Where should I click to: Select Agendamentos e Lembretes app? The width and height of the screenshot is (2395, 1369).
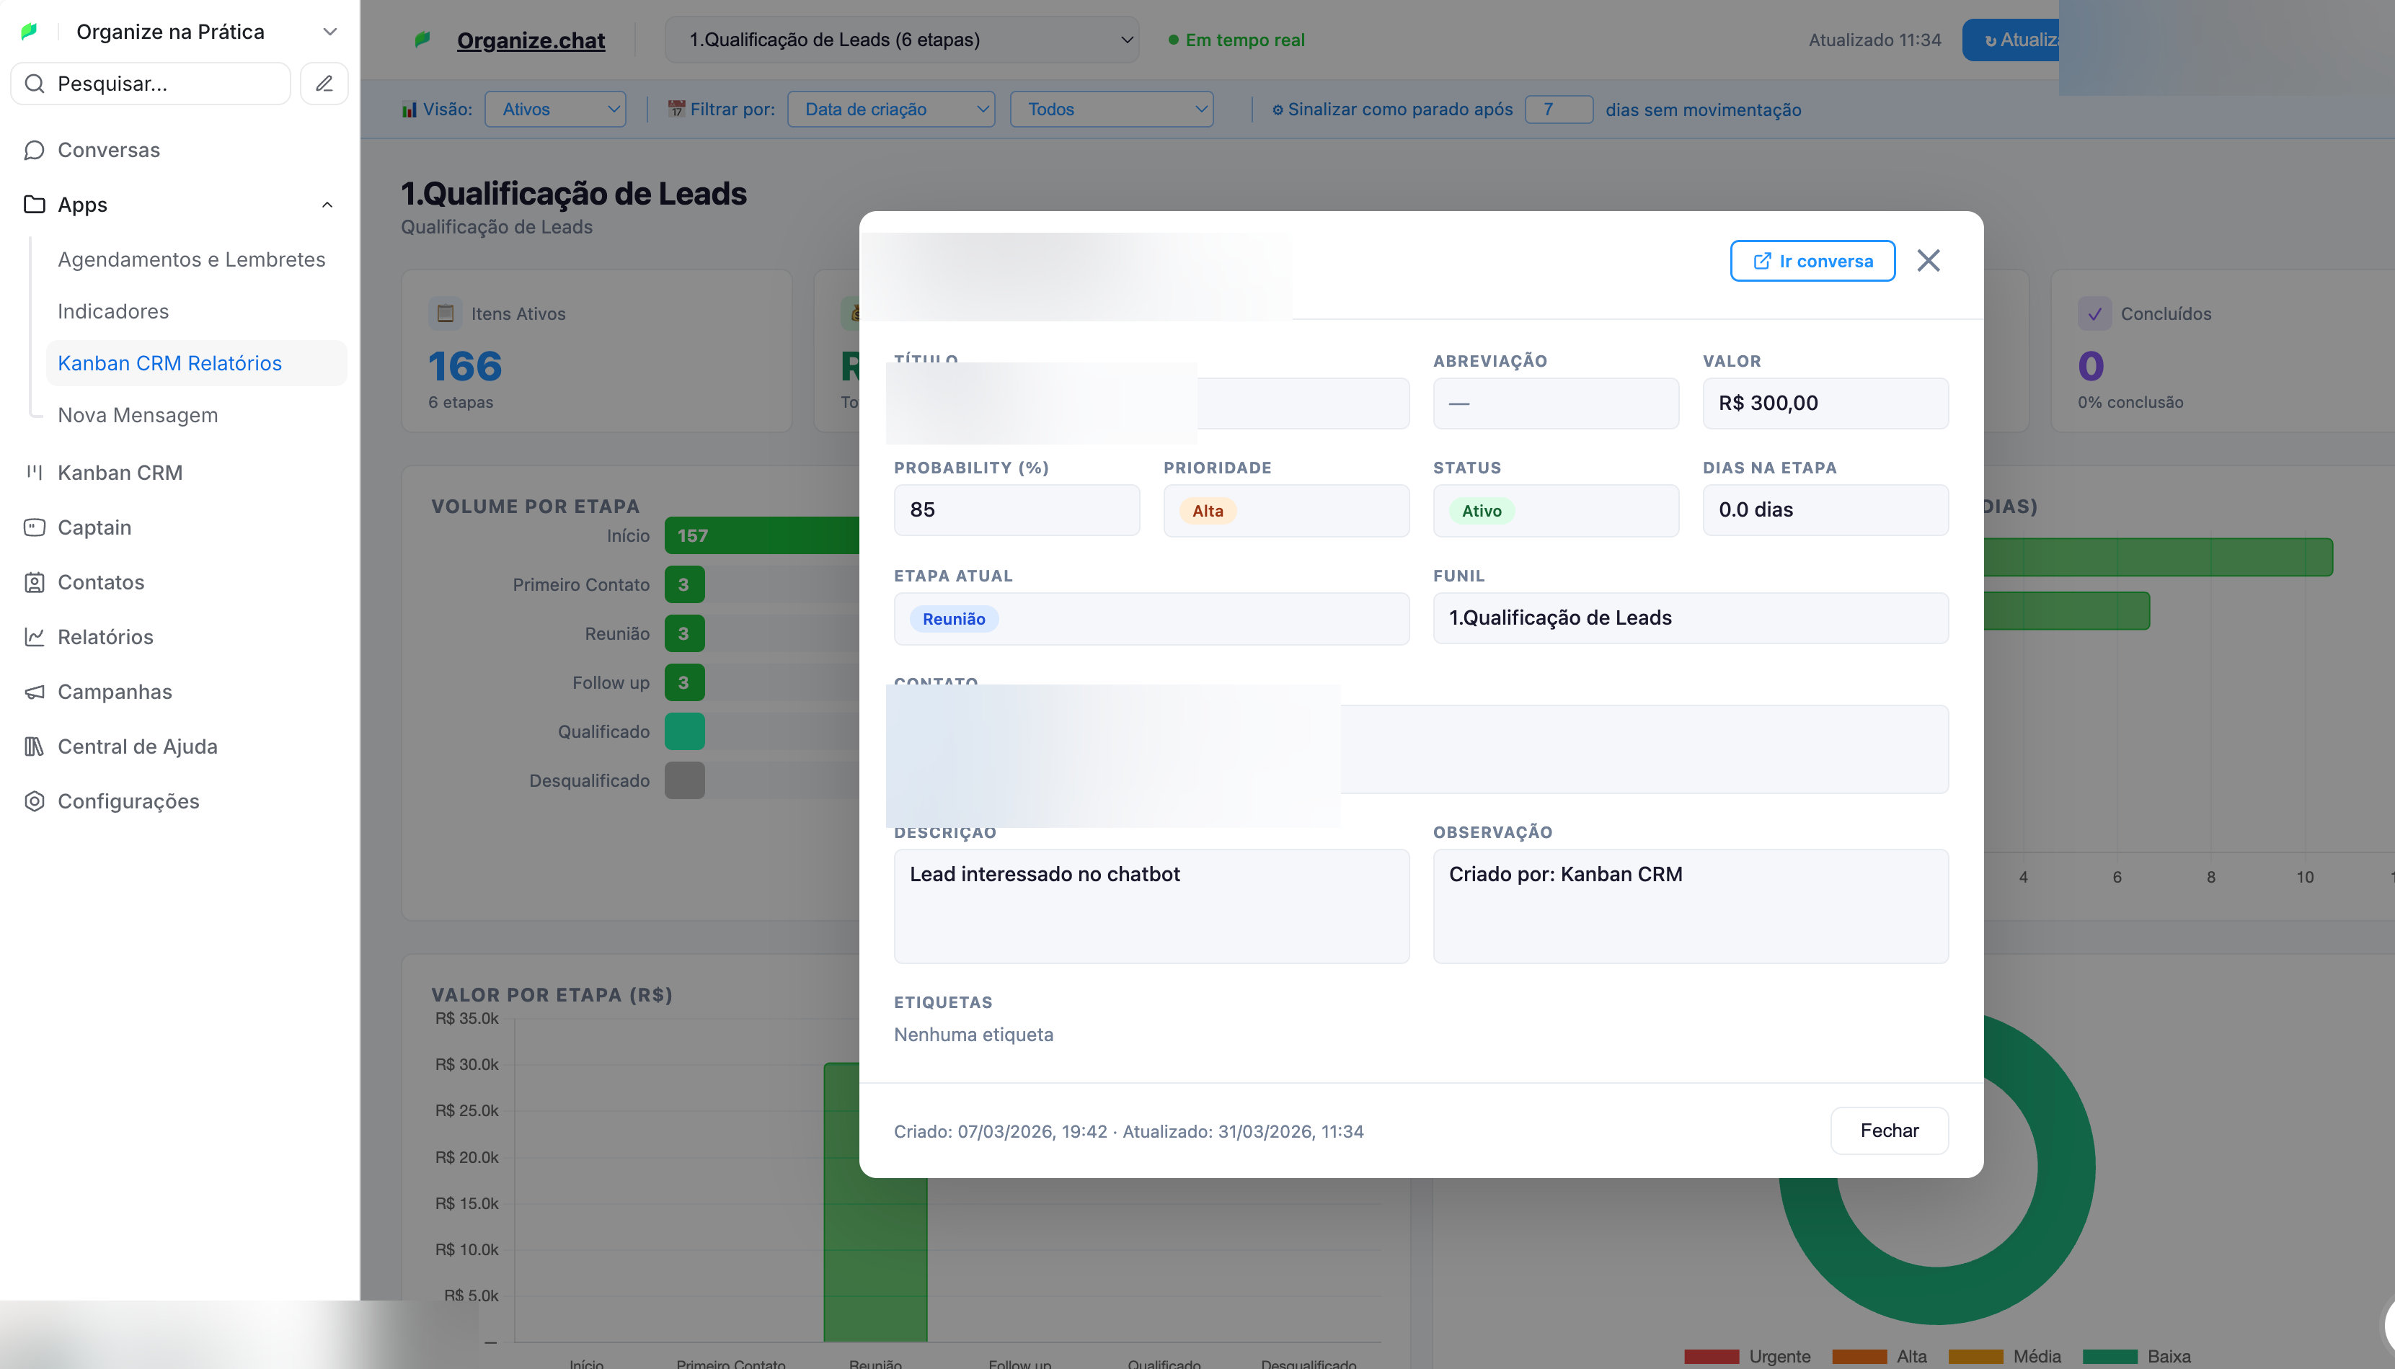(191, 259)
